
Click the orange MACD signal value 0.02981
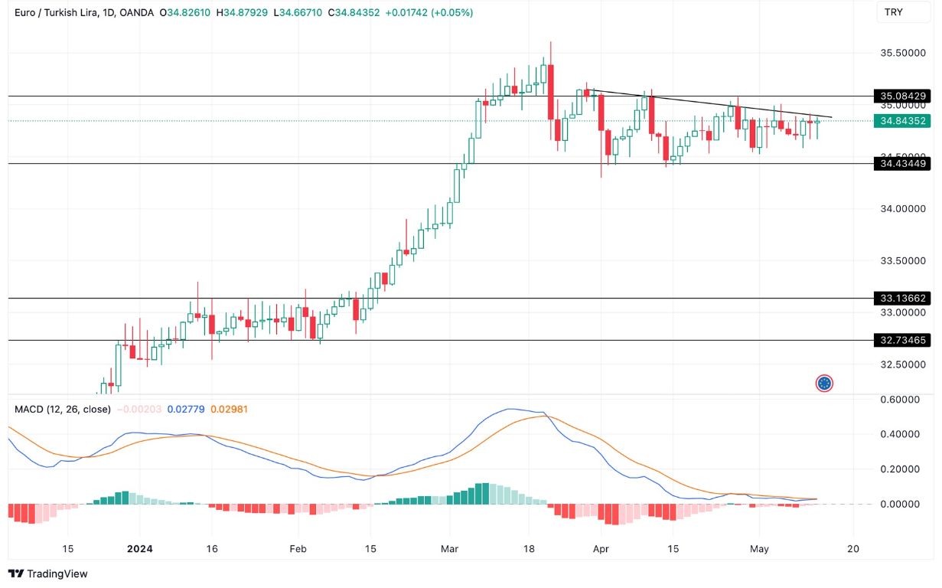[x=229, y=410]
